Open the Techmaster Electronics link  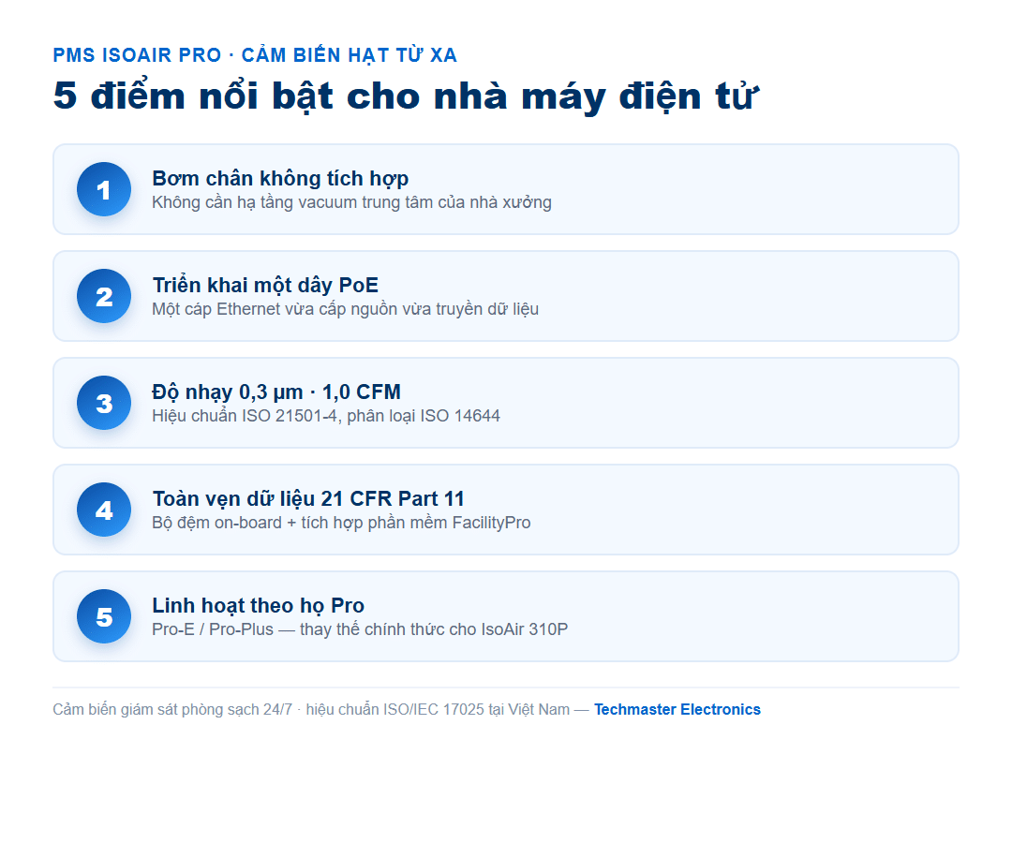pyautogui.click(x=677, y=709)
